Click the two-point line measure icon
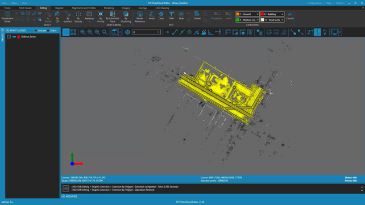 click(x=175, y=32)
